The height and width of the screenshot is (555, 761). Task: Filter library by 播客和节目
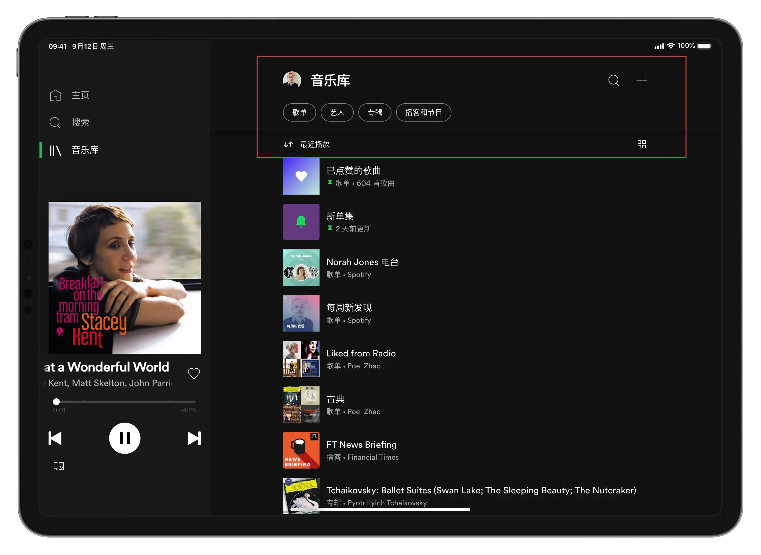423,112
